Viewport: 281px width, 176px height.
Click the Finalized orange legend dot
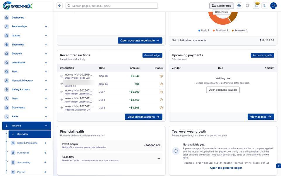[x=214, y=31]
